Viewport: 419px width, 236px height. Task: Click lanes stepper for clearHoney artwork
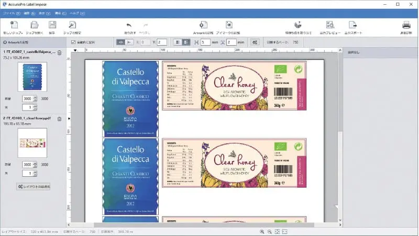[35, 173]
